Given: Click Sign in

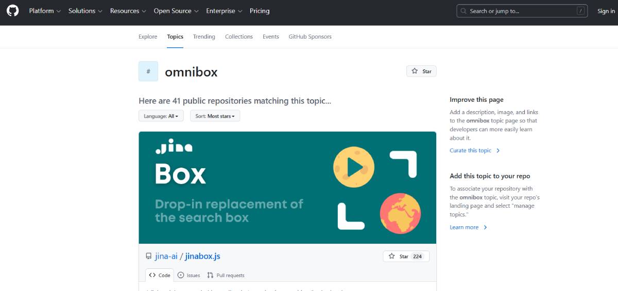Looking at the screenshot, I should 606,11.
